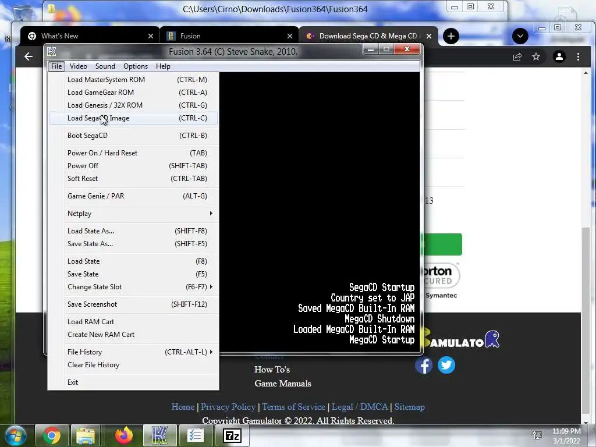596x447 pixels.
Task: Select Load SegaCD Image
Action: 133,118
